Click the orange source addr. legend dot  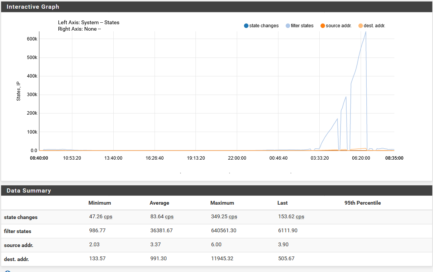(322, 26)
